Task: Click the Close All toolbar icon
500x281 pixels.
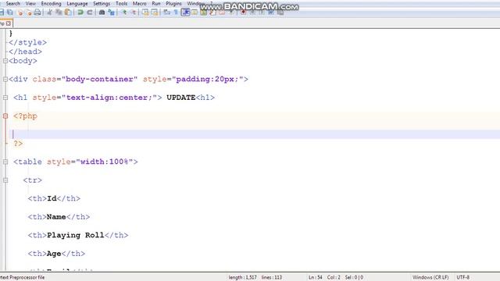Action: tap(29, 12)
